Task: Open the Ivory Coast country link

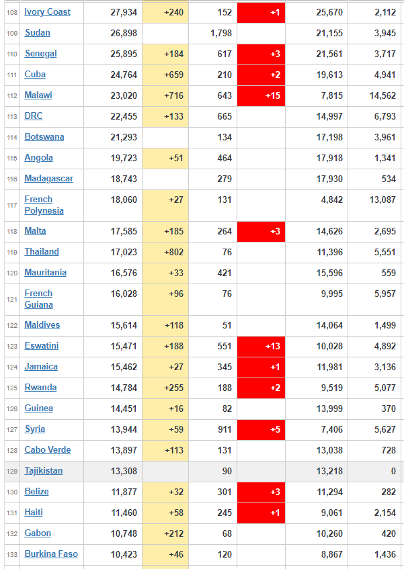Action: pyautogui.click(x=47, y=12)
